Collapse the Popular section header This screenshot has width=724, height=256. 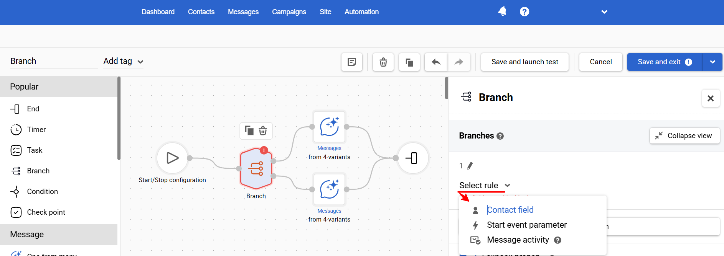(59, 87)
